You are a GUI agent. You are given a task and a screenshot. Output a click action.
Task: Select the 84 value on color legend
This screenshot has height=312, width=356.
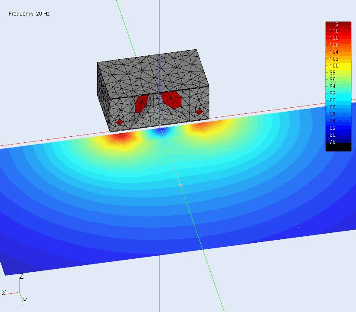point(333,121)
